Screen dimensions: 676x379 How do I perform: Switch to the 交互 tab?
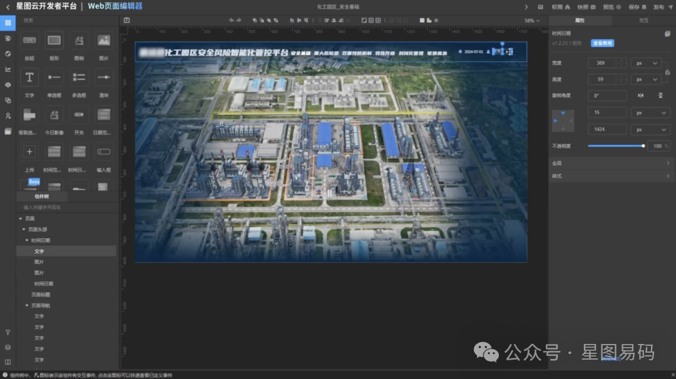coord(643,20)
